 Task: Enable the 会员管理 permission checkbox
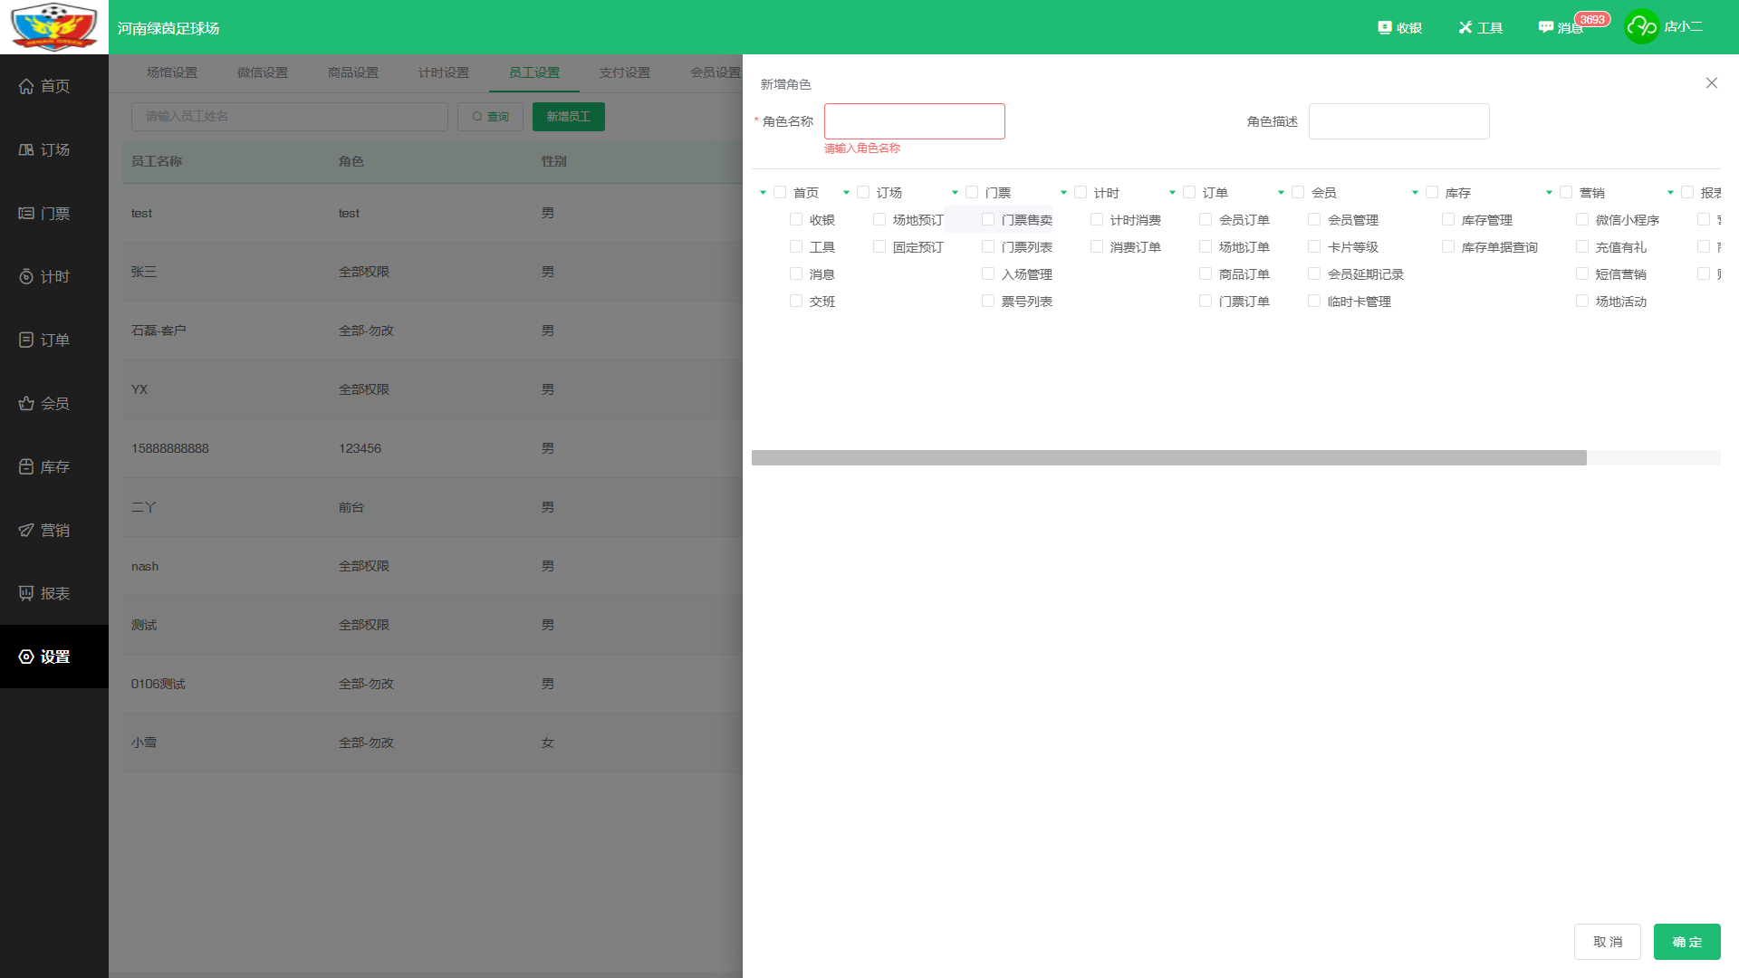[1314, 219]
